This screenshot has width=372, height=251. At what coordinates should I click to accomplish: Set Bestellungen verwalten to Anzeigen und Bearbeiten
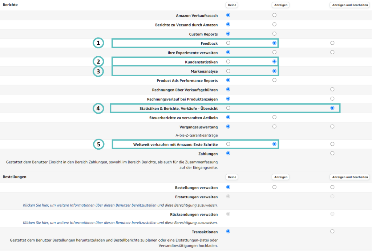click(x=332, y=187)
